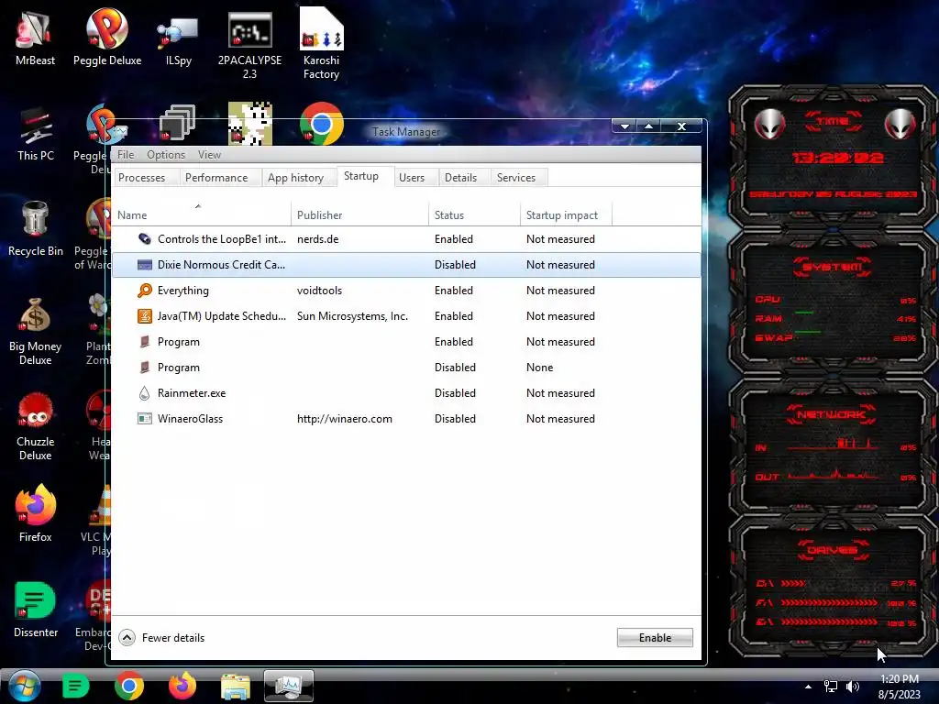
Task: Open the MrBeast desktop icon
Action: coord(35,37)
